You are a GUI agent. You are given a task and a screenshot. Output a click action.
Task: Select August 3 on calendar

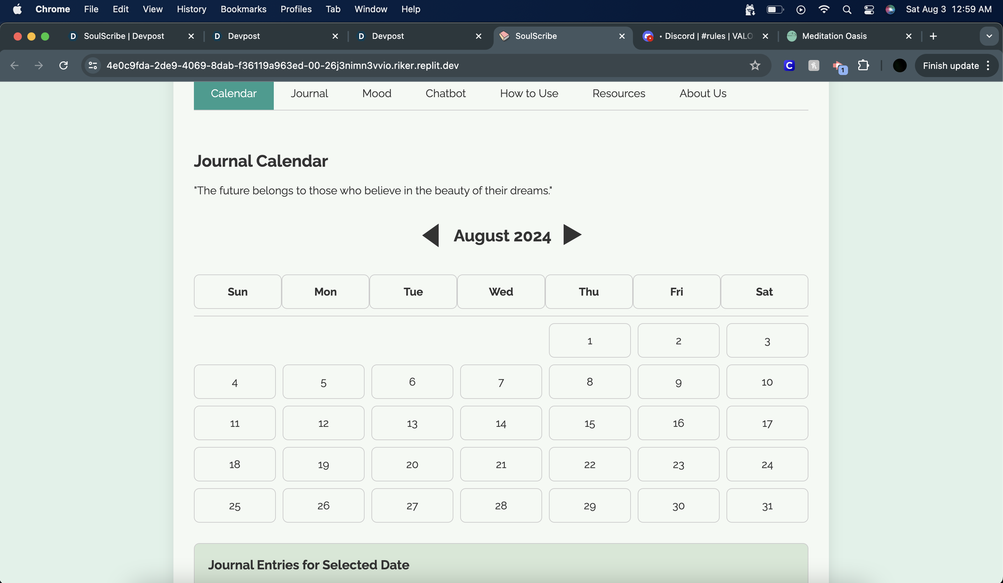766,341
